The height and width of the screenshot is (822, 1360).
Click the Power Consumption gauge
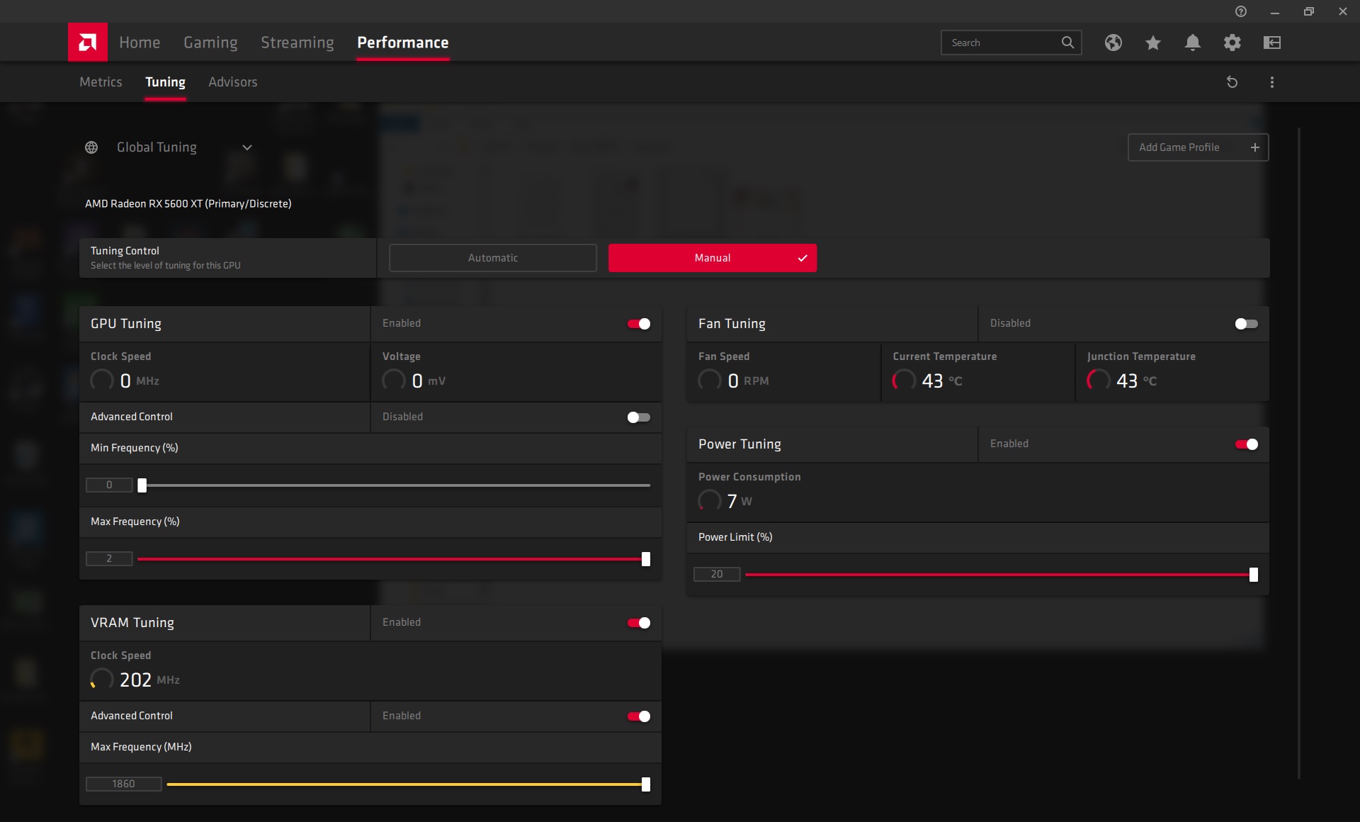coord(710,501)
